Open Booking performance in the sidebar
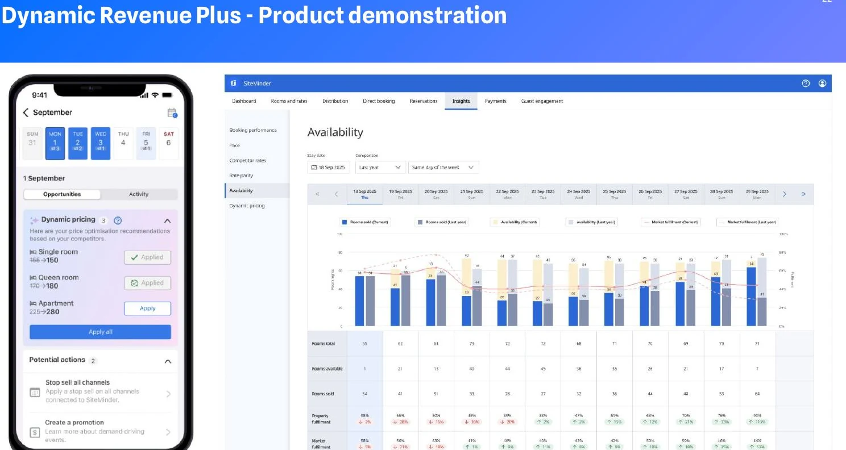Viewport: 846px width, 450px height. [x=253, y=130]
